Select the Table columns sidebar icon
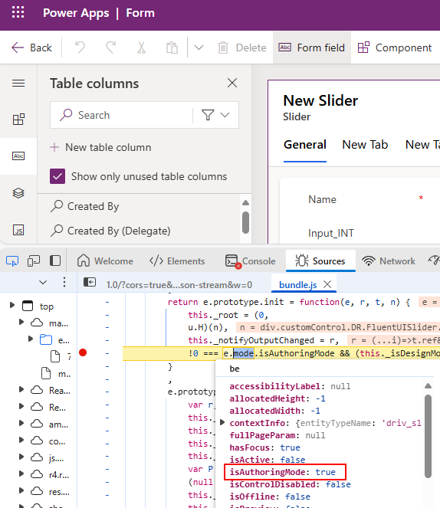Image resolution: width=440 pixels, height=508 pixels. (x=18, y=156)
